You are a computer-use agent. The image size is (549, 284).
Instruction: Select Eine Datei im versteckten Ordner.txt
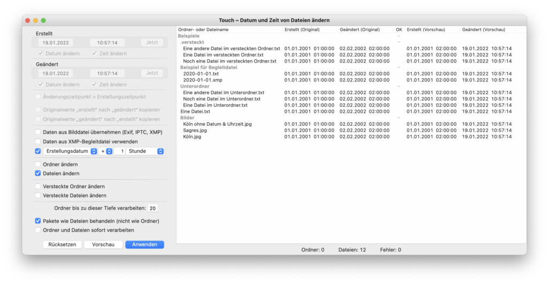tap(352, 55)
